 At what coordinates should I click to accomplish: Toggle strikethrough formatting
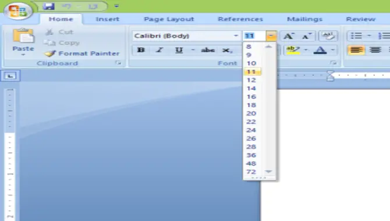point(208,50)
